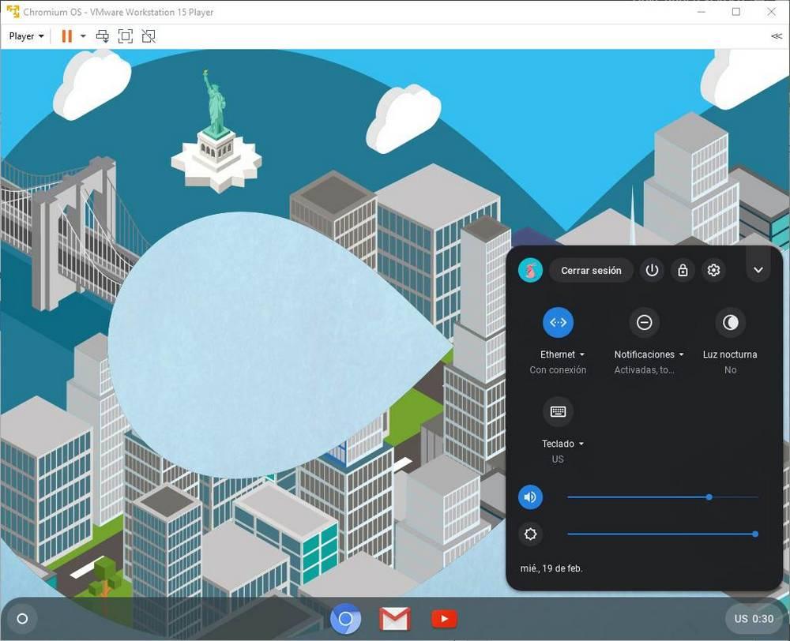Expand the Teclado input dropdown
Viewport: 790px width, 641px height.
(581, 444)
